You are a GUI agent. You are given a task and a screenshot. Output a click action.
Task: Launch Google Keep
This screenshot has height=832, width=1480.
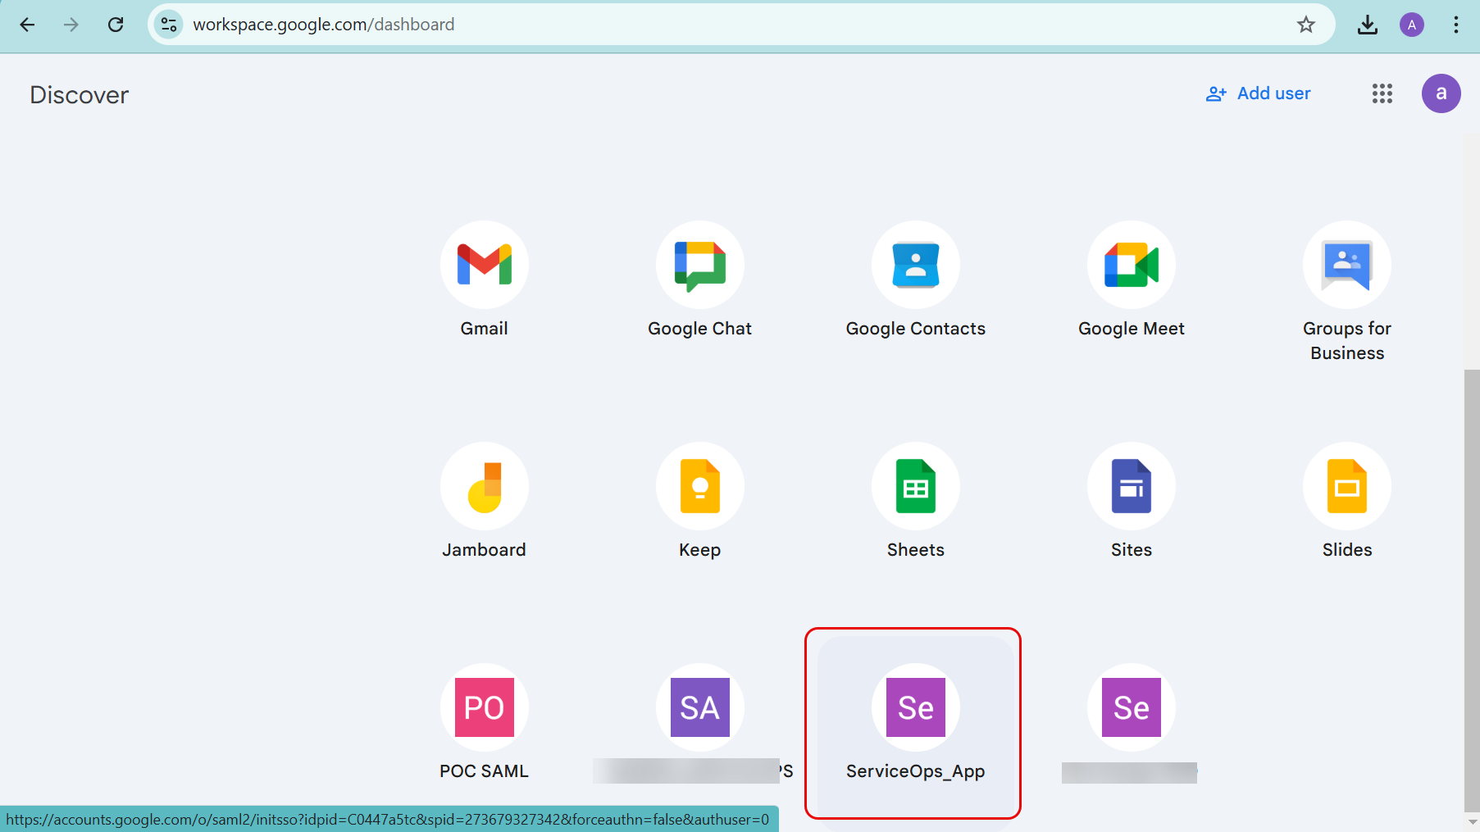click(x=699, y=486)
